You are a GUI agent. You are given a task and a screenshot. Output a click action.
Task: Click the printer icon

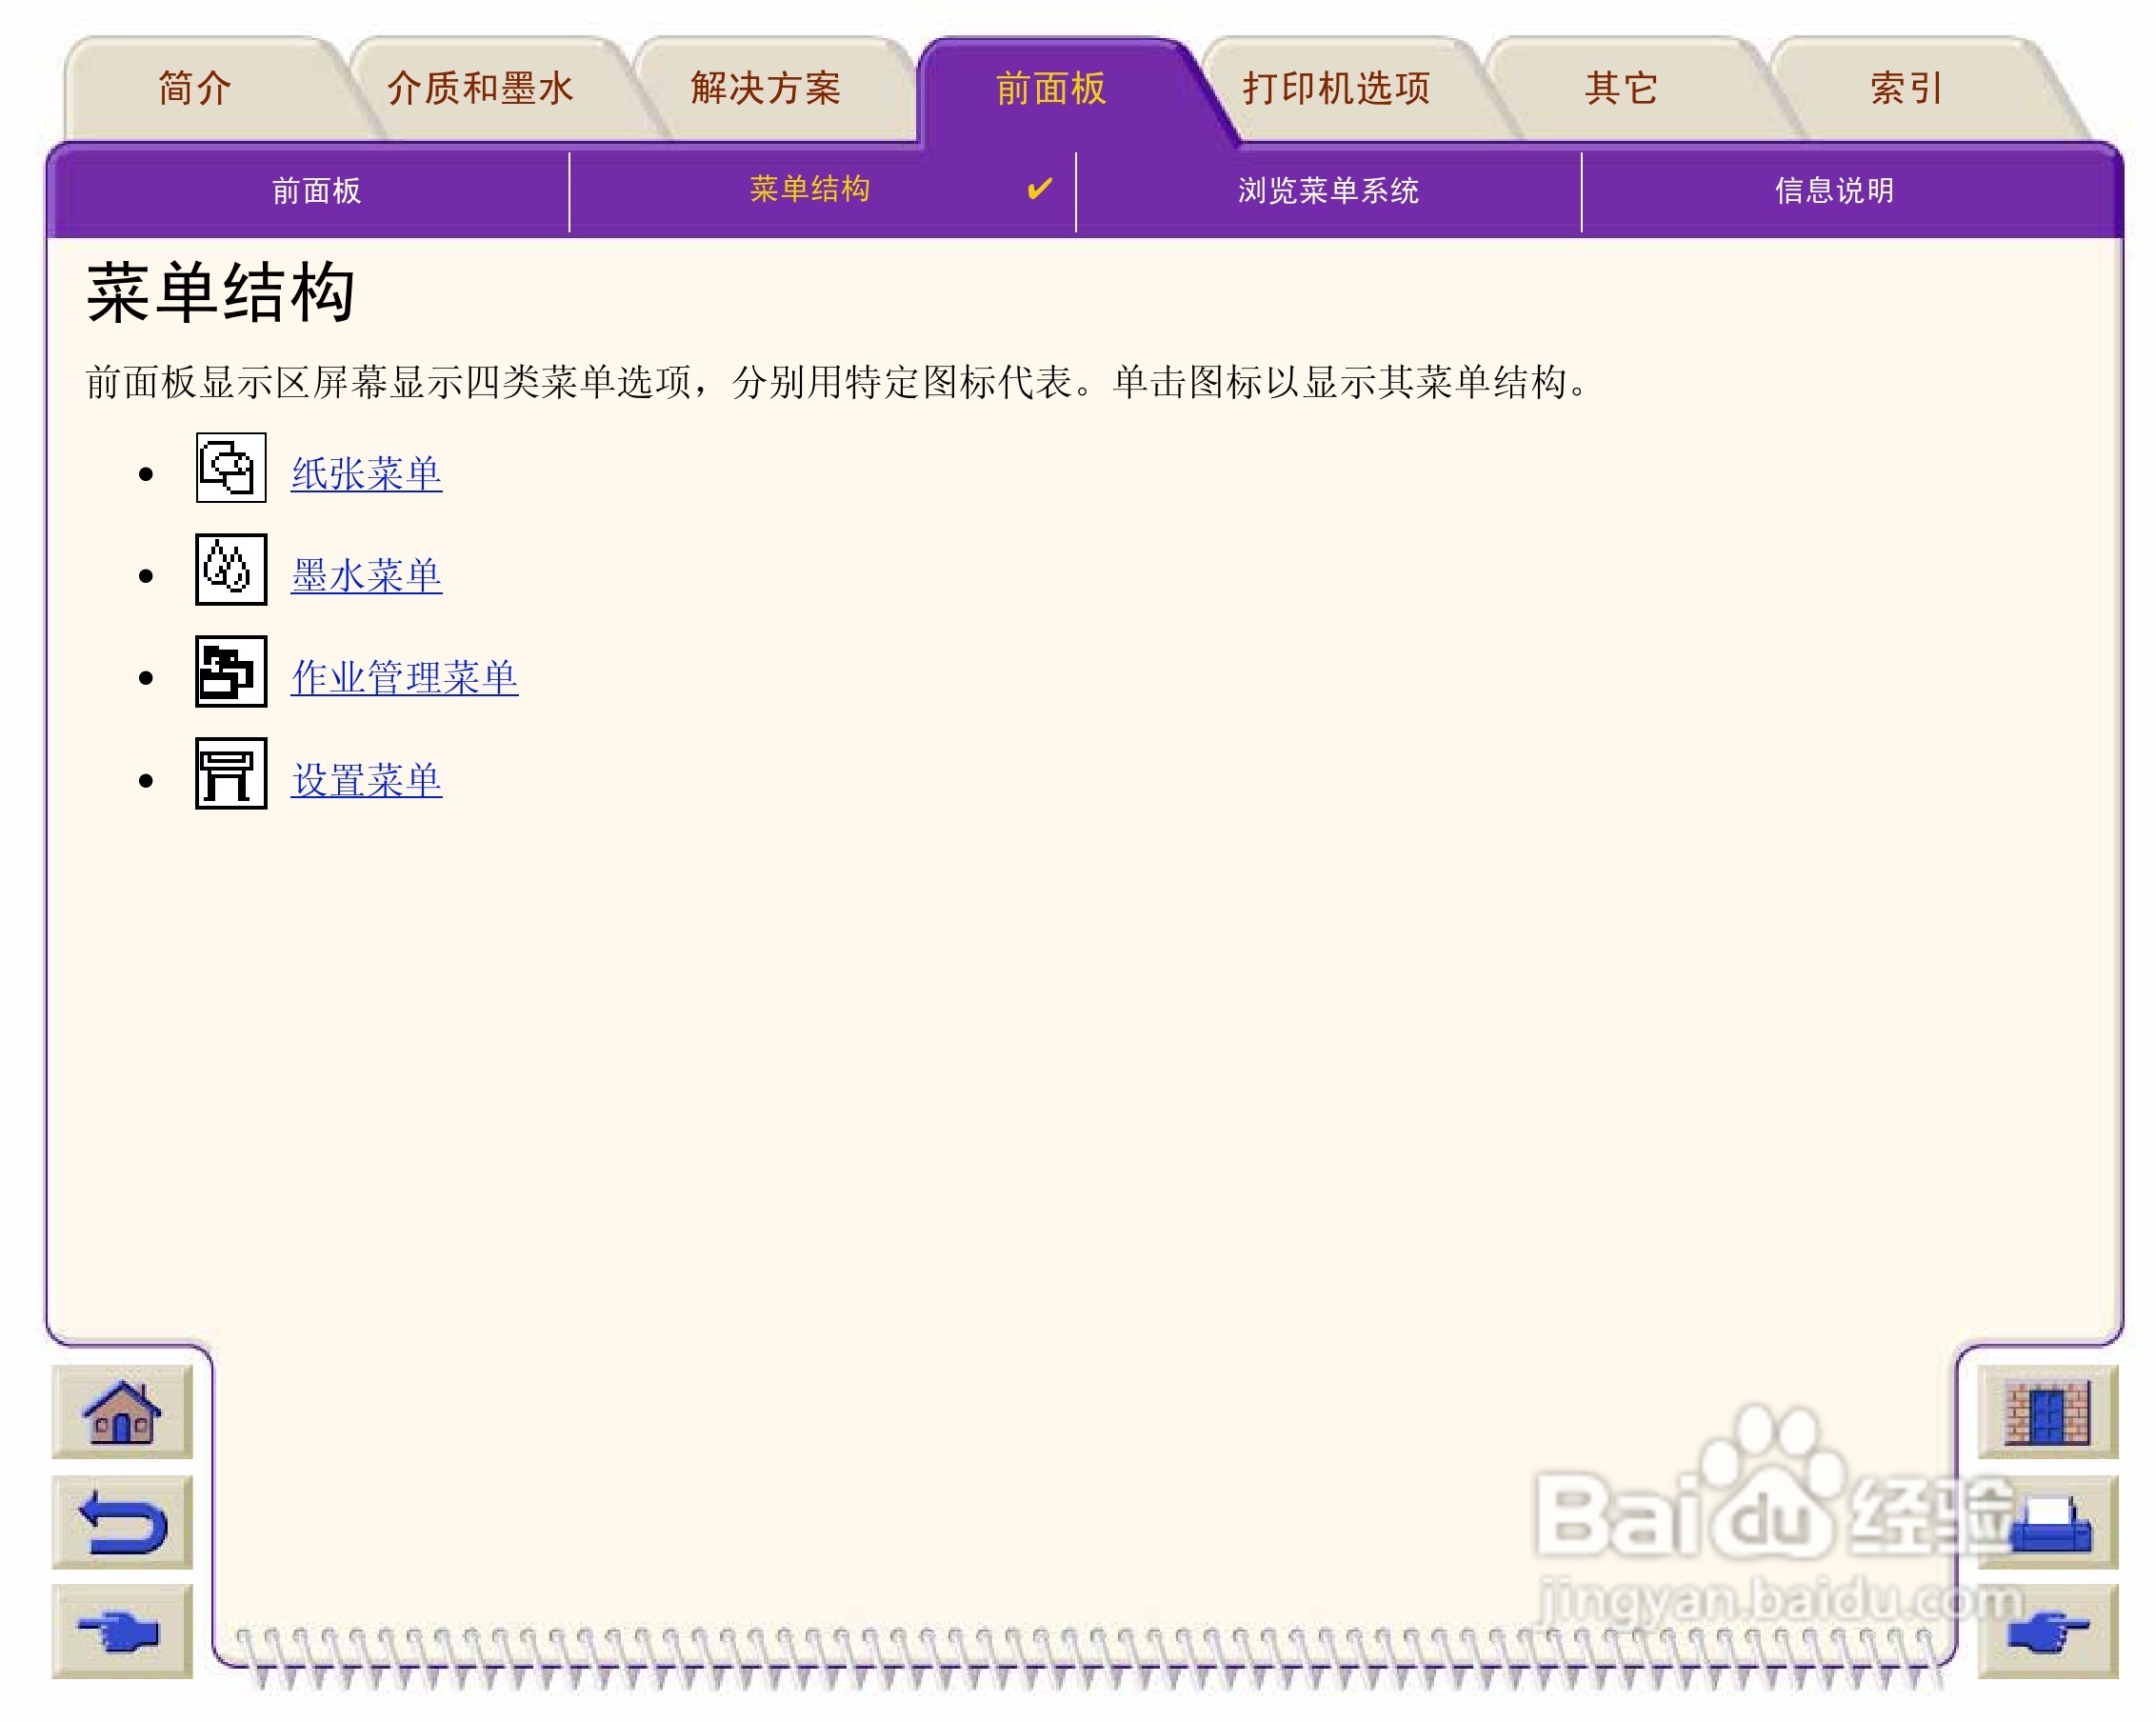coord(2047,1522)
